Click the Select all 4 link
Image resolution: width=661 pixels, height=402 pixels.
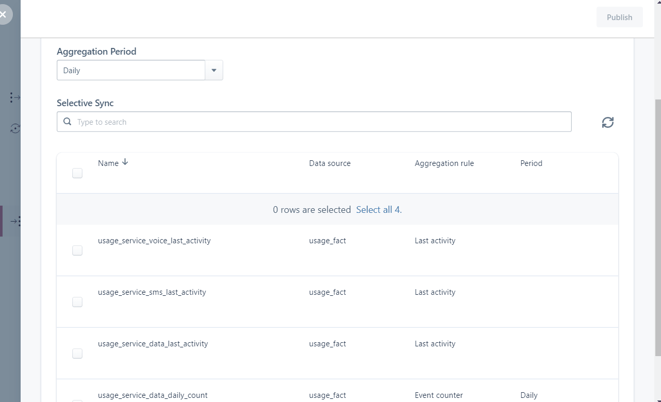click(379, 210)
